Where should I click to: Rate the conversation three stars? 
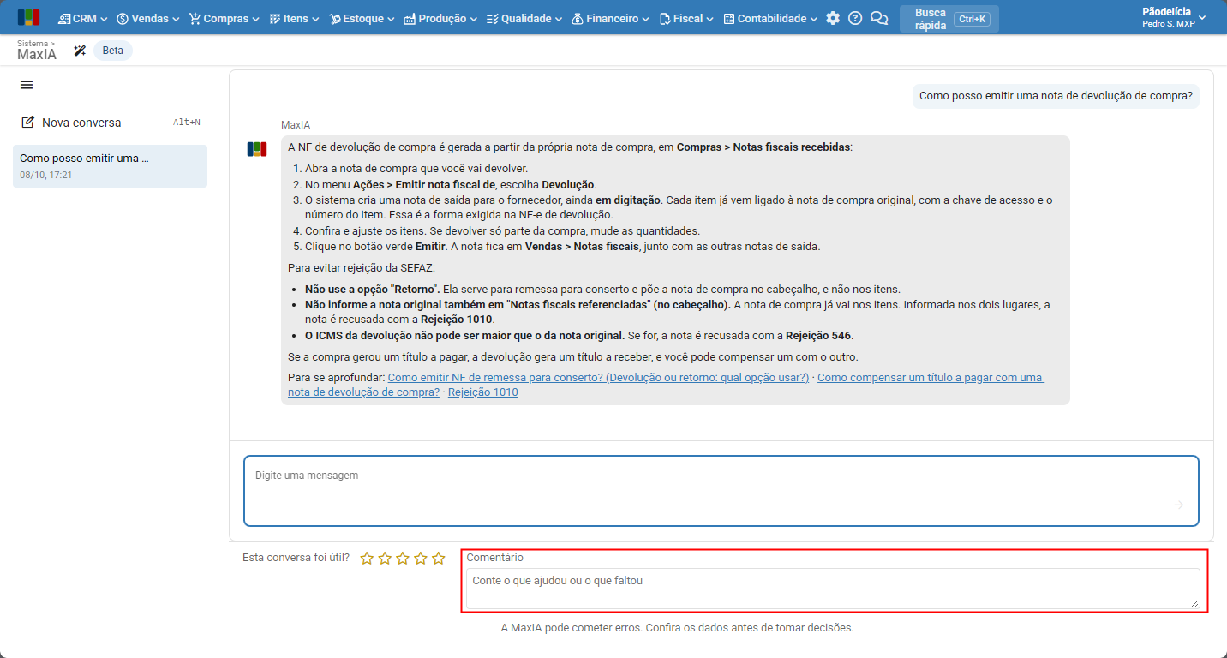pyautogui.click(x=403, y=559)
